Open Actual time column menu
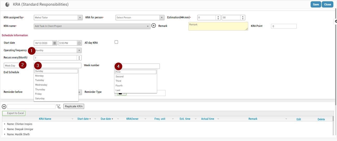Screen dimensions: 337x141 [218, 119]
